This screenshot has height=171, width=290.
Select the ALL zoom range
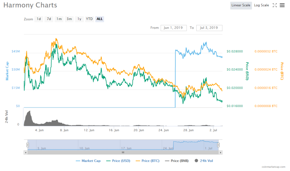click(x=100, y=19)
